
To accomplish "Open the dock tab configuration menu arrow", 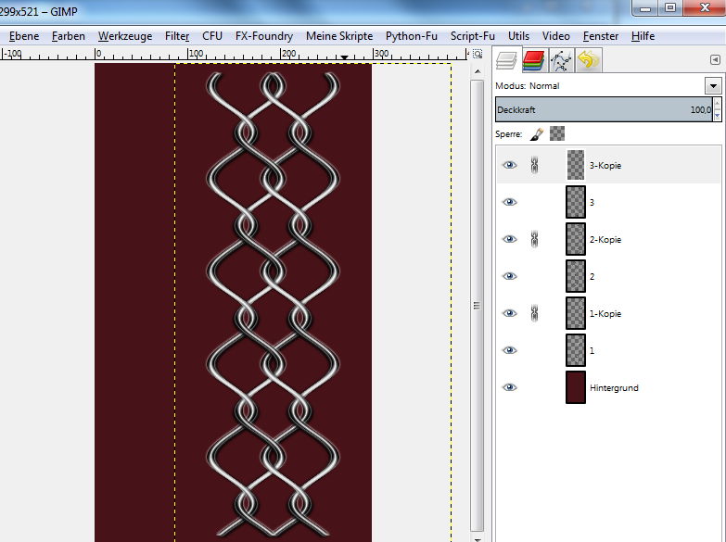I will 715,60.
